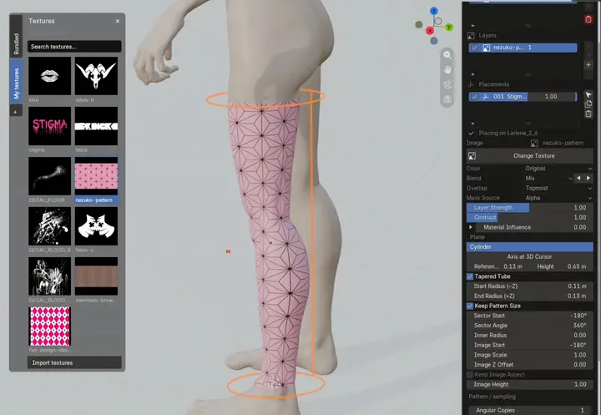The image size is (601, 415).
Task: Switch to the Bundled textures tab
Action: coord(16,43)
